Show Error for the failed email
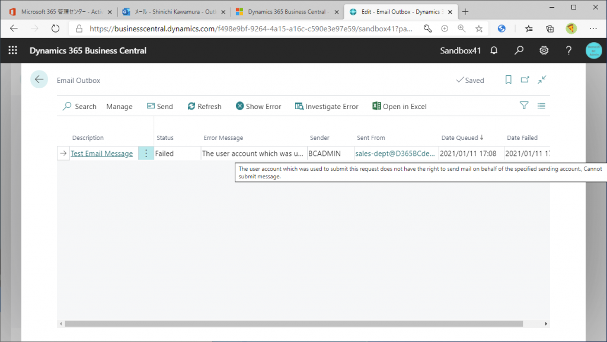 [x=258, y=106]
